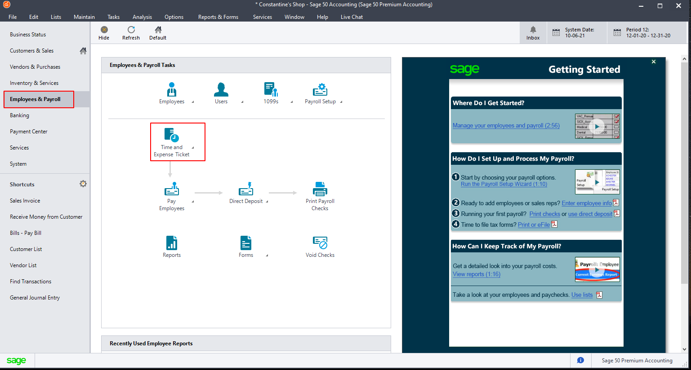
Task: Open the Enter employee info link
Action: [587, 203]
